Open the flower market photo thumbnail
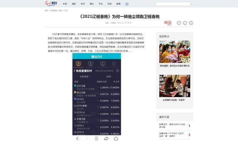The image size is (238, 141). pos(175,52)
